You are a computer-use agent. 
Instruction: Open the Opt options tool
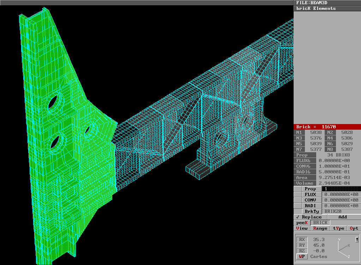click(x=354, y=228)
